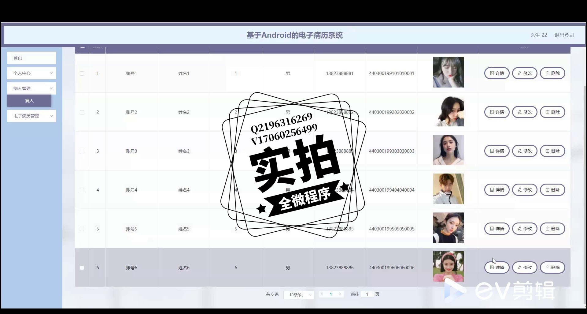Viewport: 587px width, 314px height.
Task: Go to 首页 in the sidebar
Action: 32,58
